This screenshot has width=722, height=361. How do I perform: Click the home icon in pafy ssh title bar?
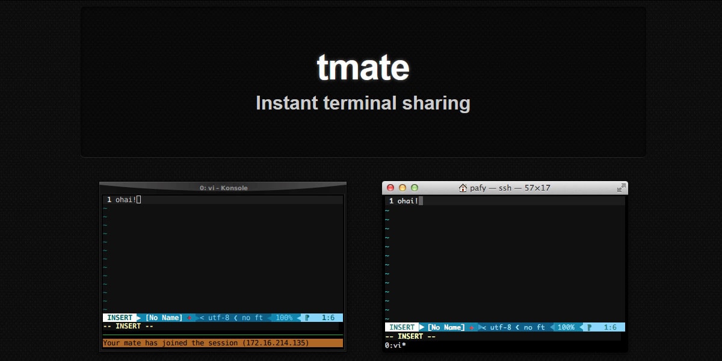click(x=463, y=188)
